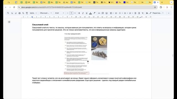Switch to the "Do" browser tab
This screenshot has height=99, width=177.
(149, 2)
